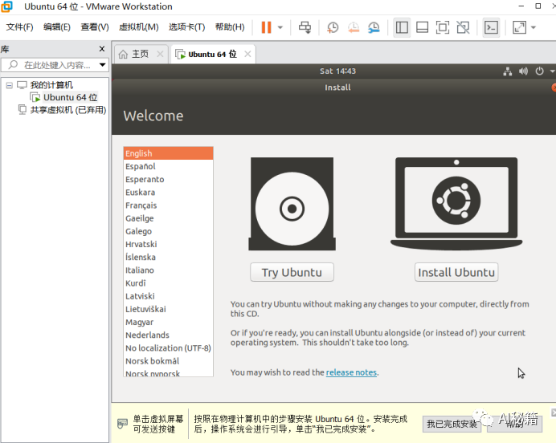Select Français language
This screenshot has height=443, width=556.
(169, 205)
